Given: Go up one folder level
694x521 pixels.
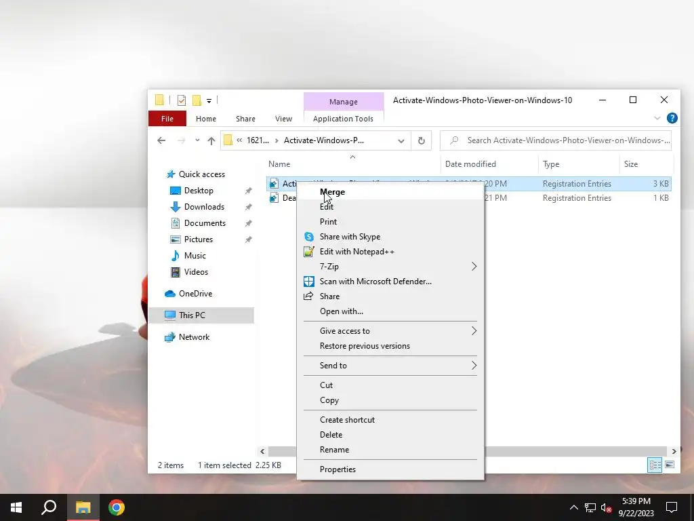Looking at the screenshot, I should click(211, 140).
